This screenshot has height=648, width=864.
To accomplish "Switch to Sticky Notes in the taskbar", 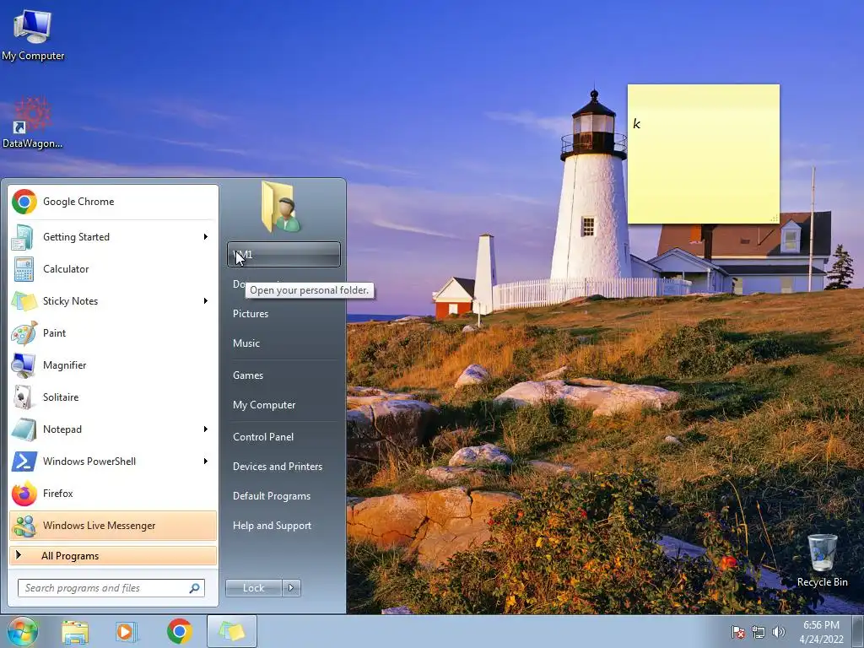I will point(231,631).
